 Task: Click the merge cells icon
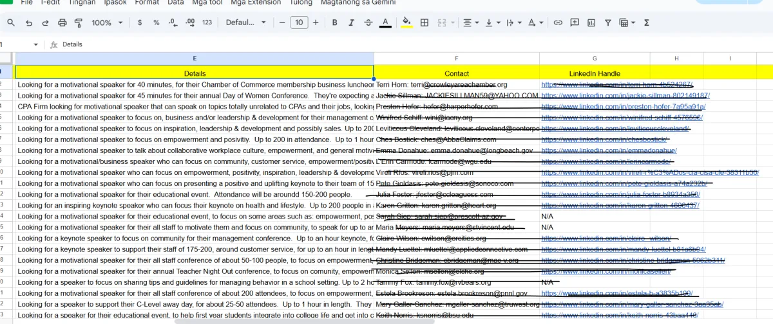point(441,22)
